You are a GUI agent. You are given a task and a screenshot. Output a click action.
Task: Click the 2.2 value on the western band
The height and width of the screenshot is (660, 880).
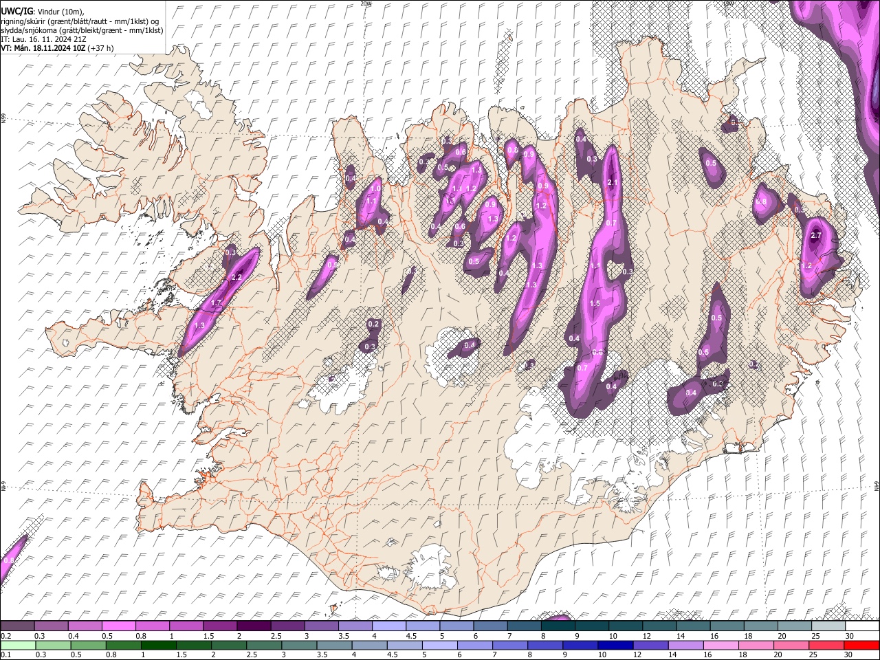pos(236,277)
